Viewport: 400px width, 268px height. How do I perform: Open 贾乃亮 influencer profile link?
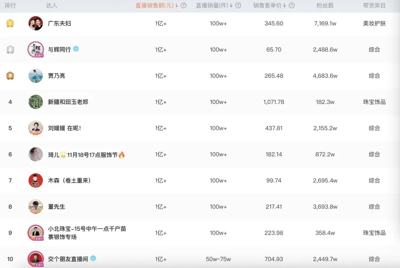(x=56, y=76)
